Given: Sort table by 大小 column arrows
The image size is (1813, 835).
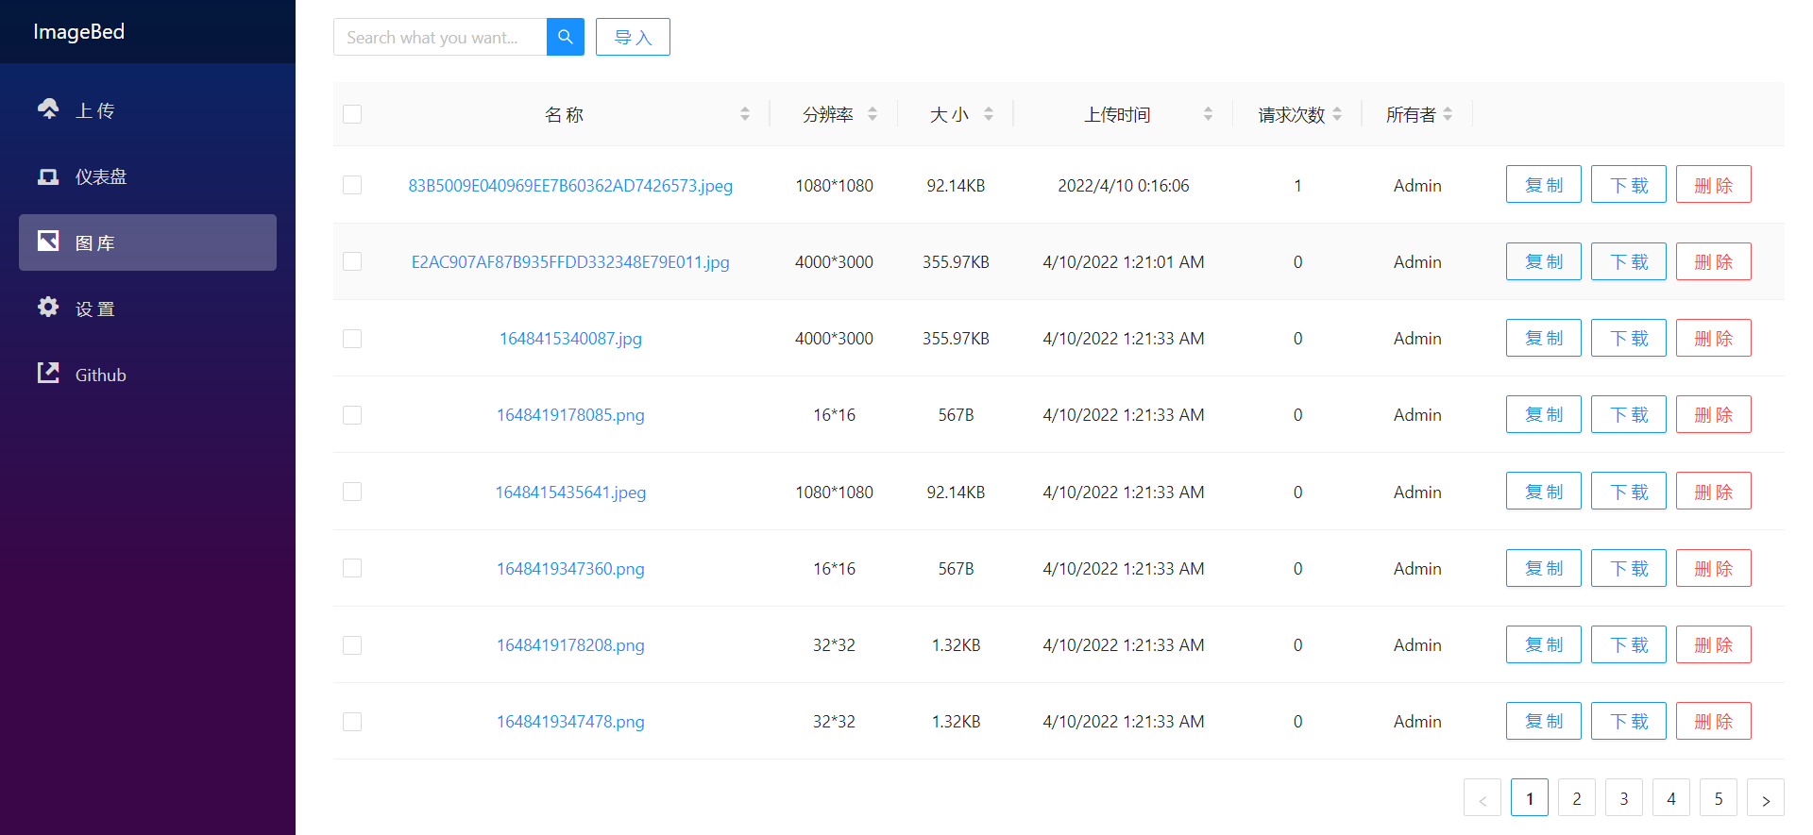Looking at the screenshot, I should click(989, 114).
